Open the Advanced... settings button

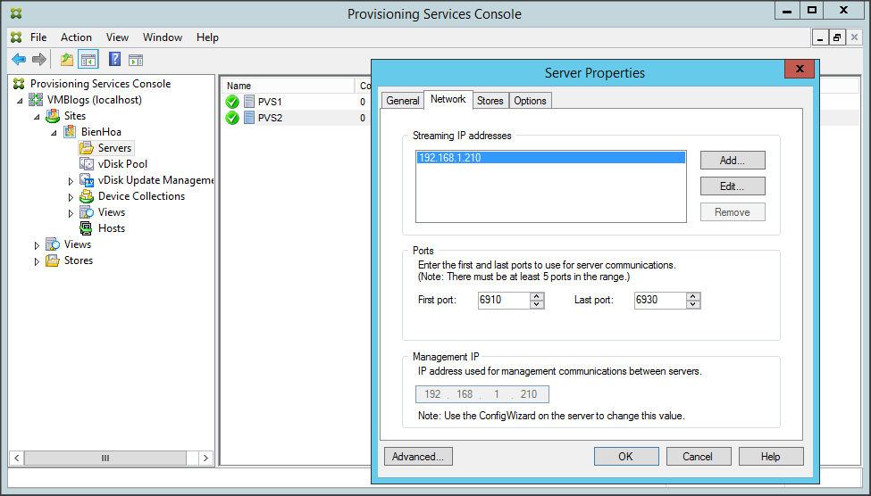(418, 457)
